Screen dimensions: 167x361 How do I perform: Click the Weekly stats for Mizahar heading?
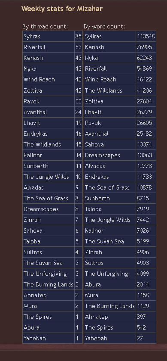[x=62, y=9]
